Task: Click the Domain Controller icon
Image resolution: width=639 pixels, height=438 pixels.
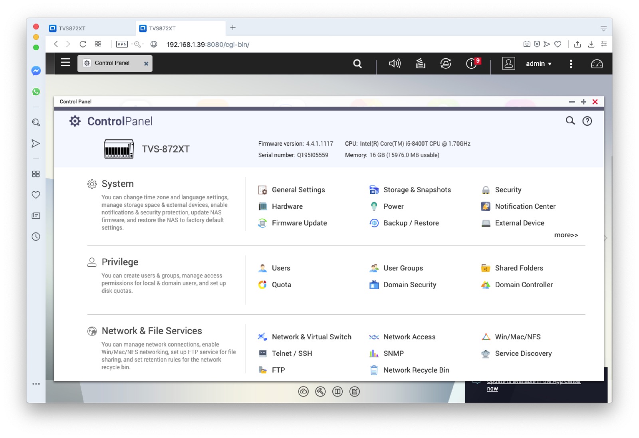Action: pyautogui.click(x=486, y=285)
